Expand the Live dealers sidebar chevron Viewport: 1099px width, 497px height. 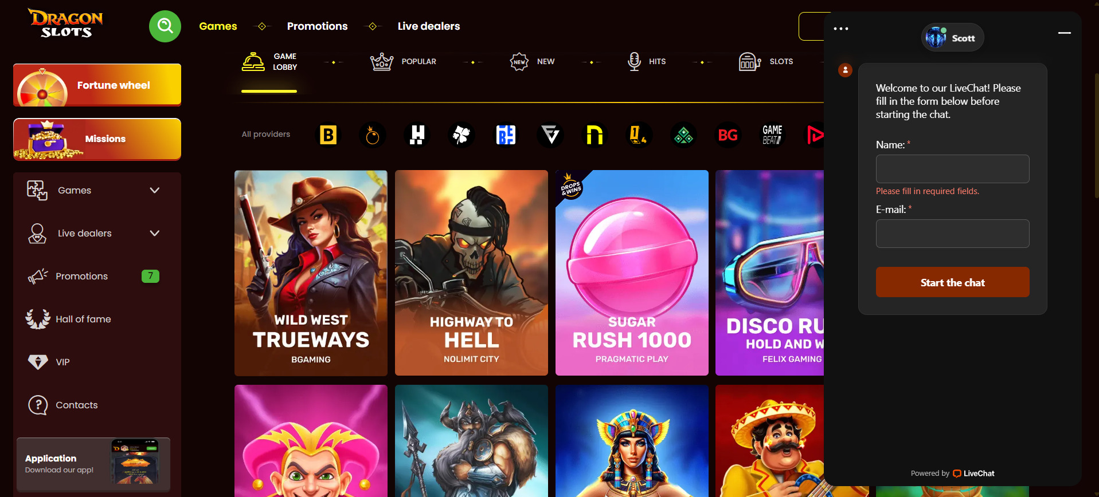[155, 233]
